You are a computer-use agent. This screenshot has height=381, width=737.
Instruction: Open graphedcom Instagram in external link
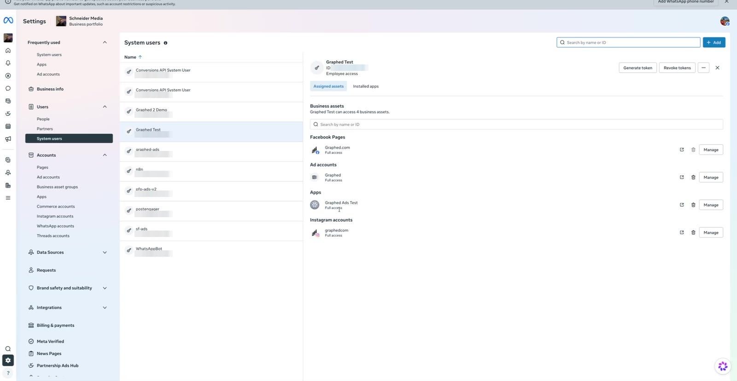point(682,232)
